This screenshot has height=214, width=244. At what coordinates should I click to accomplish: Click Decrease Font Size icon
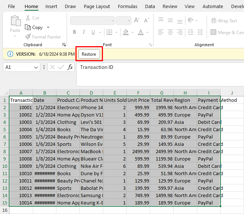point(147,21)
